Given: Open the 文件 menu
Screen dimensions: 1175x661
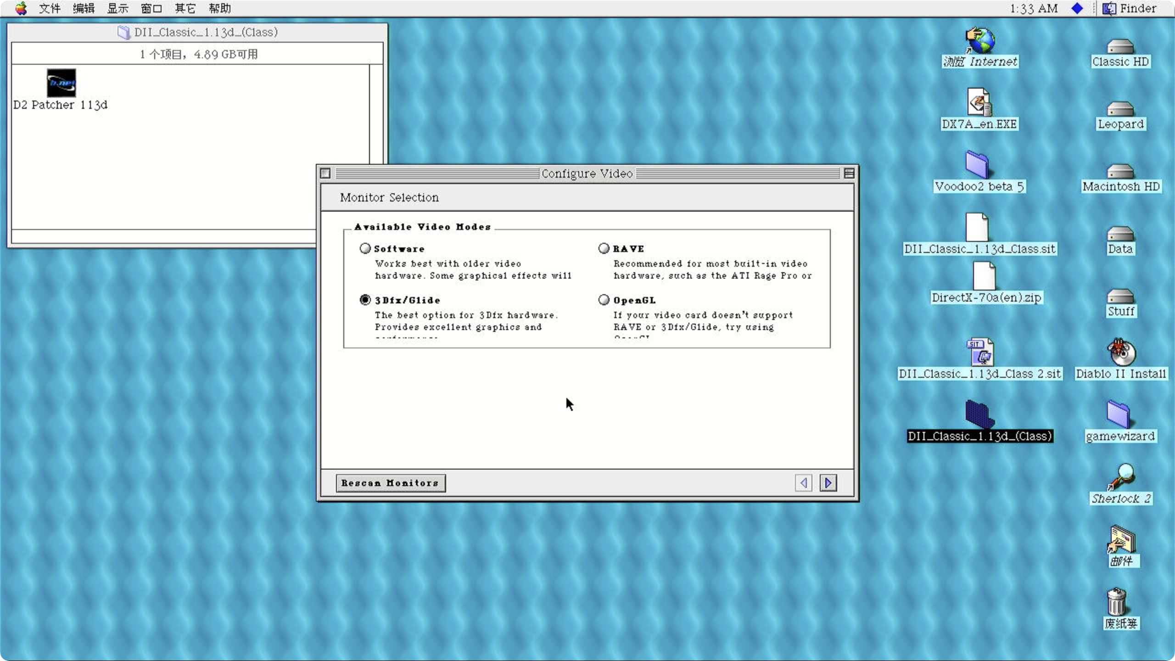Looking at the screenshot, I should coord(49,8).
